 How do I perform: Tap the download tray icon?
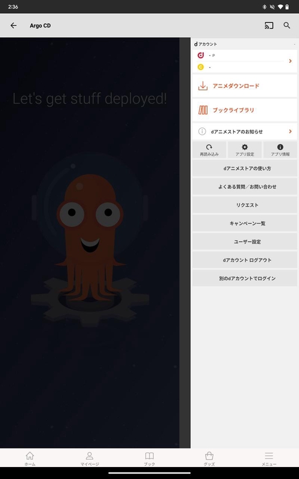(203, 86)
